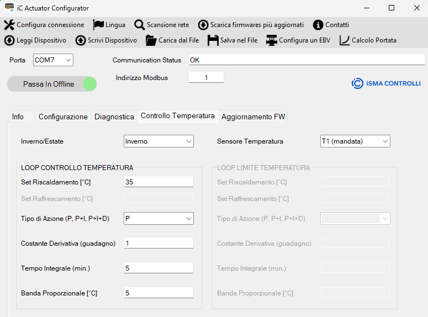Click the Salva nel File label
Image resolution: width=428 pixels, height=317 pixels.
239,40
